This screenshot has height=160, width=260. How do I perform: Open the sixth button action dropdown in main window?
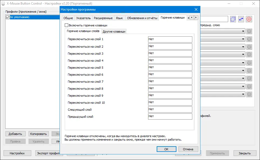(x=223, y=71)
